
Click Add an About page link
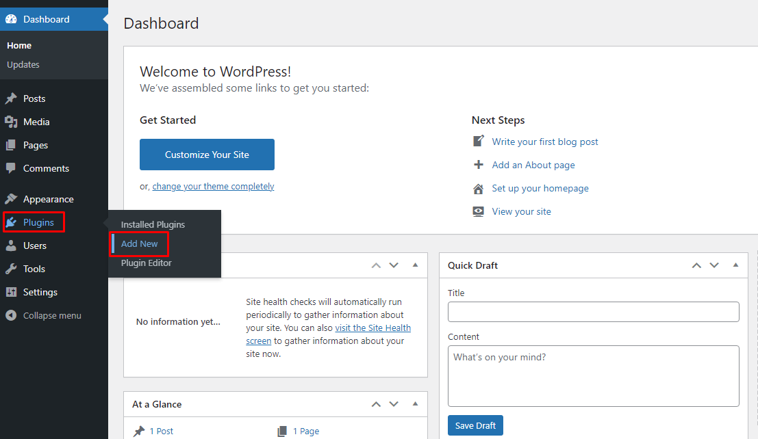tap(533, 165)
